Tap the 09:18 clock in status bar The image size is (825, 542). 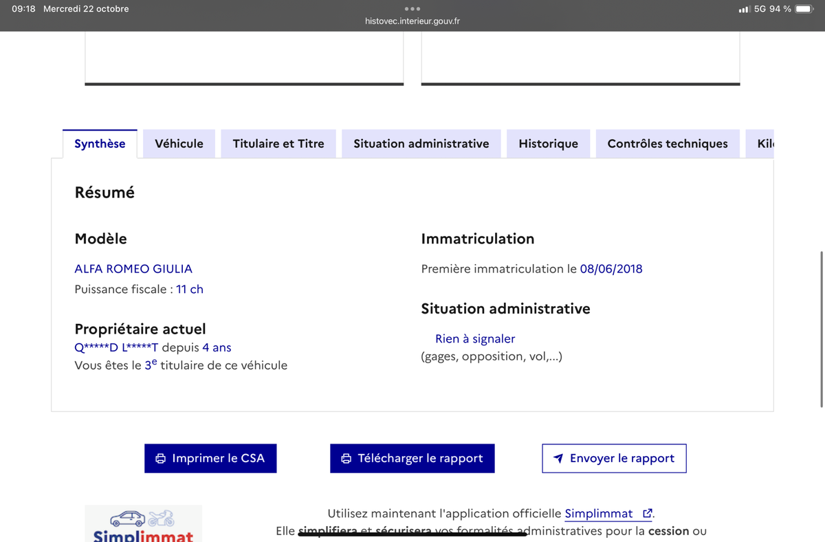[x=23, y=9]
